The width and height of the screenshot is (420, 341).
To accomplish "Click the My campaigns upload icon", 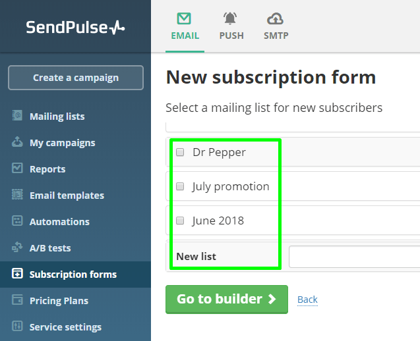I will [17, 142].
